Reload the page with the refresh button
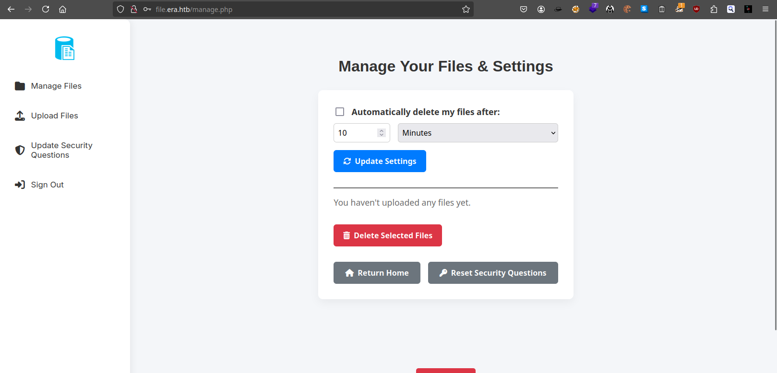Screen dimensions: 777x373 (x=46, y=9)
